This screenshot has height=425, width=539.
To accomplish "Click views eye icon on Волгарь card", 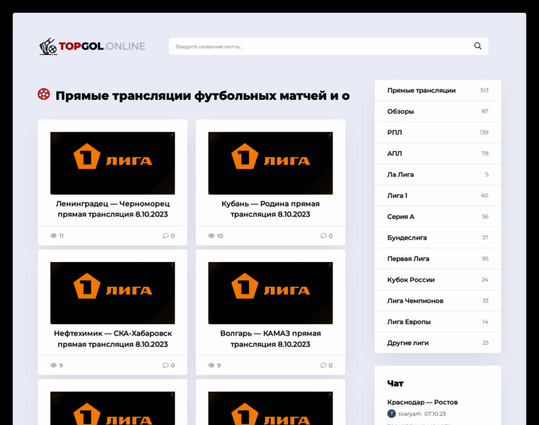I will pyautogui.click(x=211, y=365).
